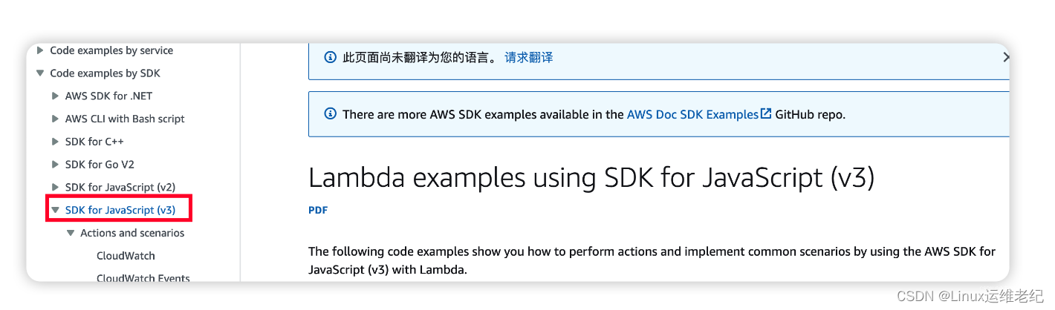Select SDK for Go V2 entry
The image size is (1055, 310).
pyautogui.click(x=100, y=165)
